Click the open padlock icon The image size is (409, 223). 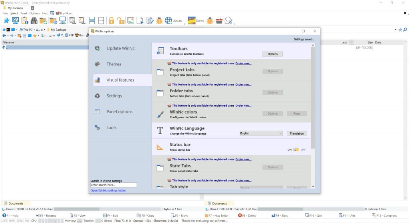pyautogui.click(x=121, y=20)
